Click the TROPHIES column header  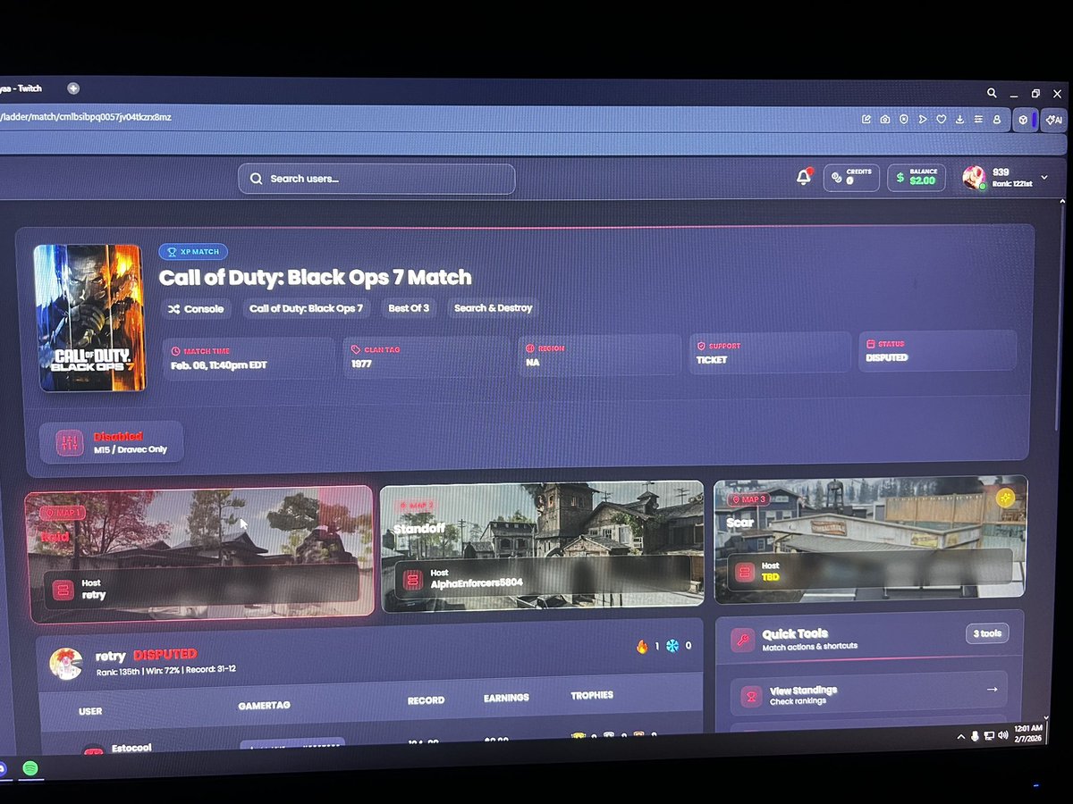[592, 695]
